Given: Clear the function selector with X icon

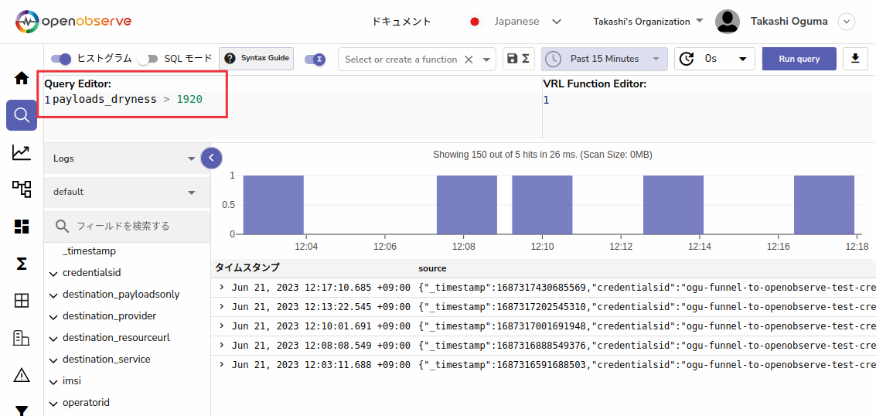Looking at the screenshot, I should (x=469, y=60).
